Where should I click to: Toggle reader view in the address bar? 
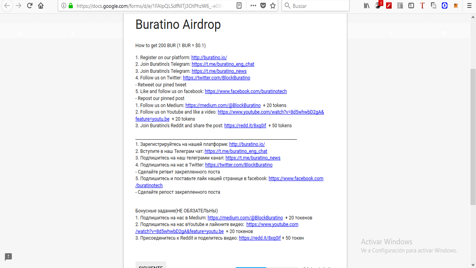239,6
